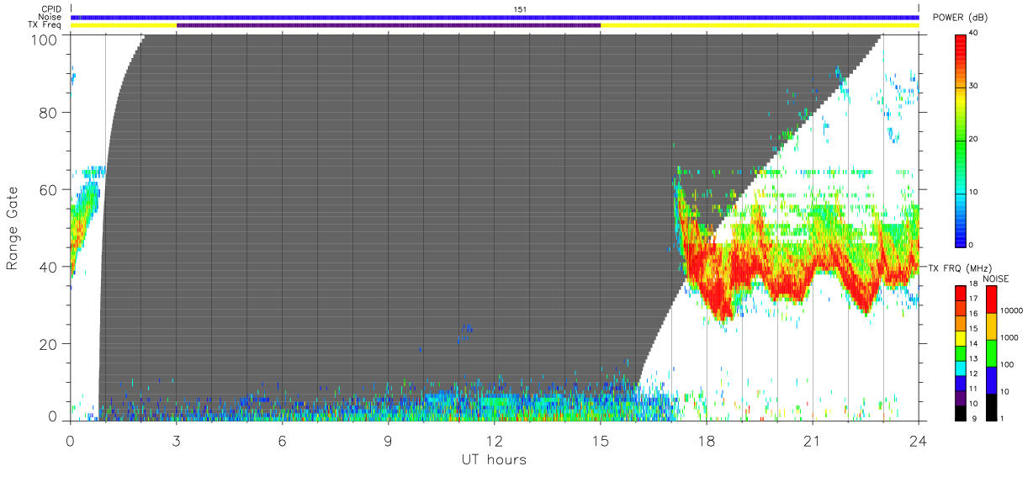Click the TX FRQ (MHz) legend title
1033x477 pixels.
[x=960, y=268]
